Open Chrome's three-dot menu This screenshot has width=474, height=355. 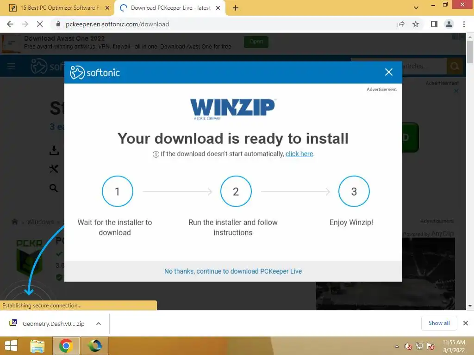(x=464, y=24)
